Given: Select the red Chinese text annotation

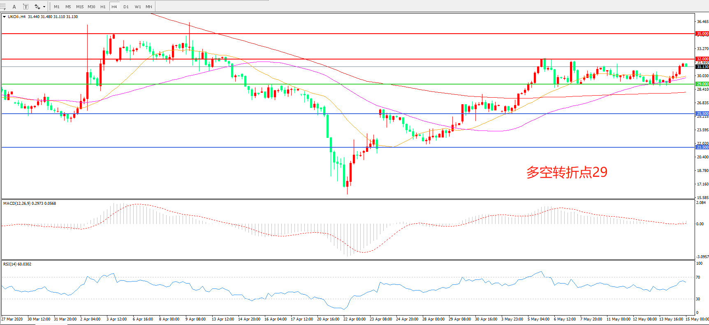Looking at the screenshot, I should point(567,172).
